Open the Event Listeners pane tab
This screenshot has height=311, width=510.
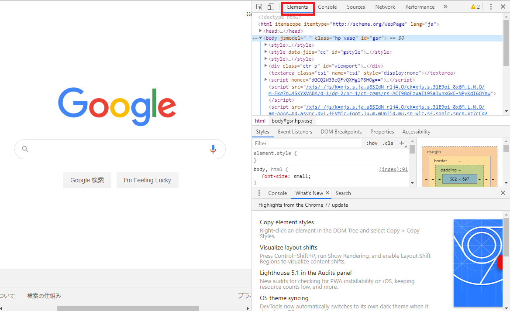295,132
